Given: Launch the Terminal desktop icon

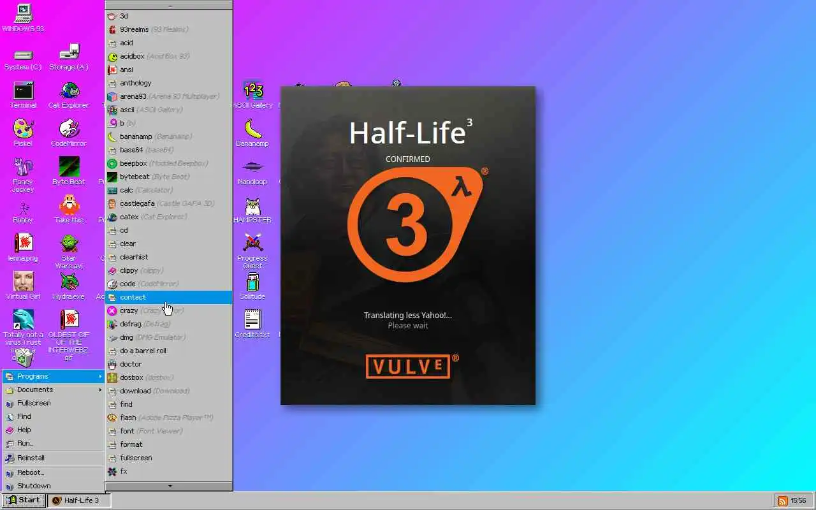Looking at the screenshot, I should pyautogui.click(x=23, y=96).
